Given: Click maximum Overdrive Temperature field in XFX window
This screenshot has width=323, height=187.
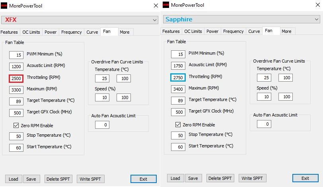Looking at the screenshot, I should coord(124,78).
